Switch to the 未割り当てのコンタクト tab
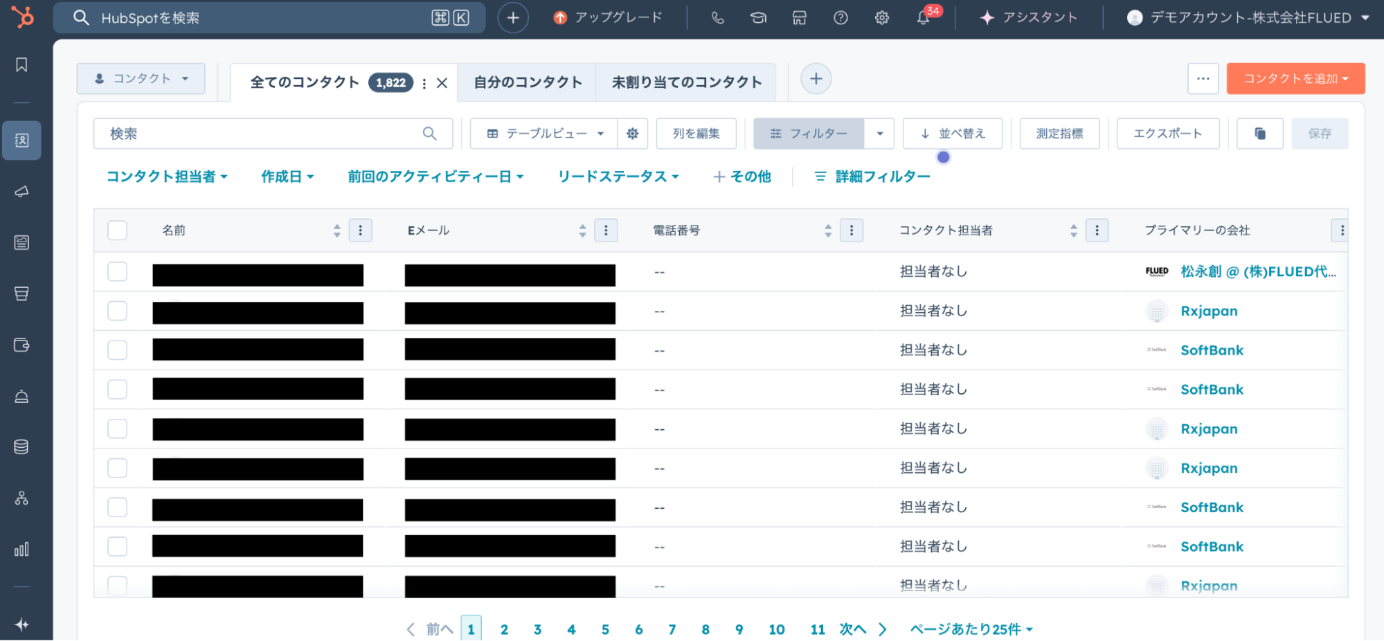Viewport: 1384px width, 641px height. coord(686,82)
